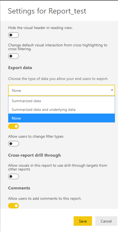118x232 pixels.
Task: Click the Comments section heading
Action: (x=19, y=188)
